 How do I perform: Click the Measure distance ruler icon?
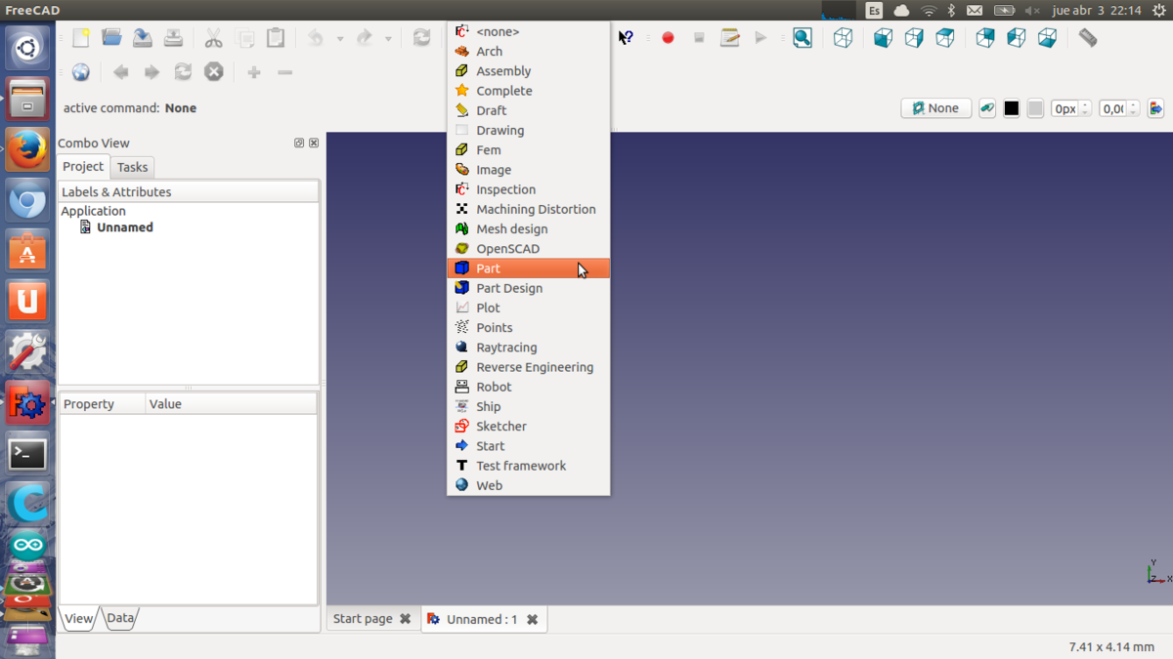click(x=1088, y=38)
